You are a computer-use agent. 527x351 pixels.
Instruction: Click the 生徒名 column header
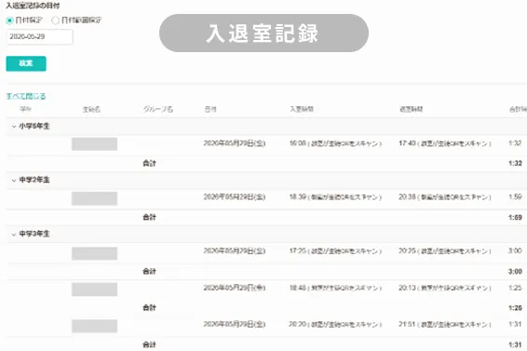click(91, 109)
